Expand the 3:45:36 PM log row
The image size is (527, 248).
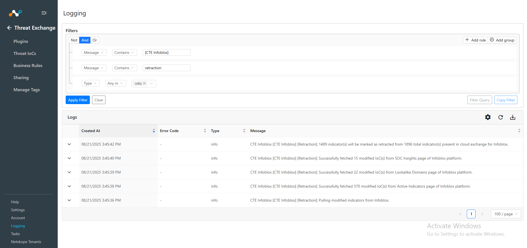tap(69, 200)
